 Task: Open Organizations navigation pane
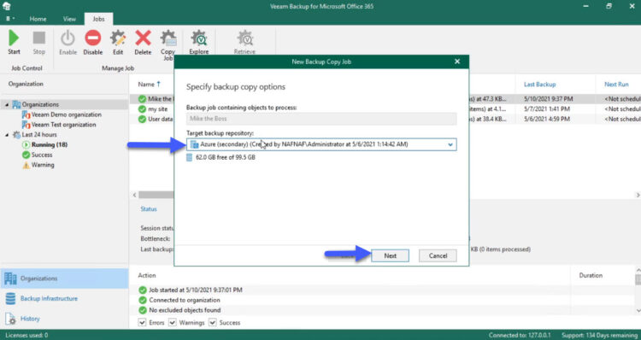pos(64,278)
